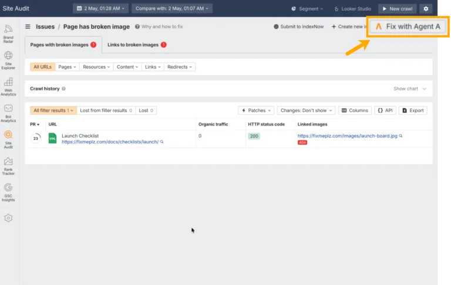Click HTTP status code column header
The height and width of the screenshot is (285, 451).
click(267, 124)
